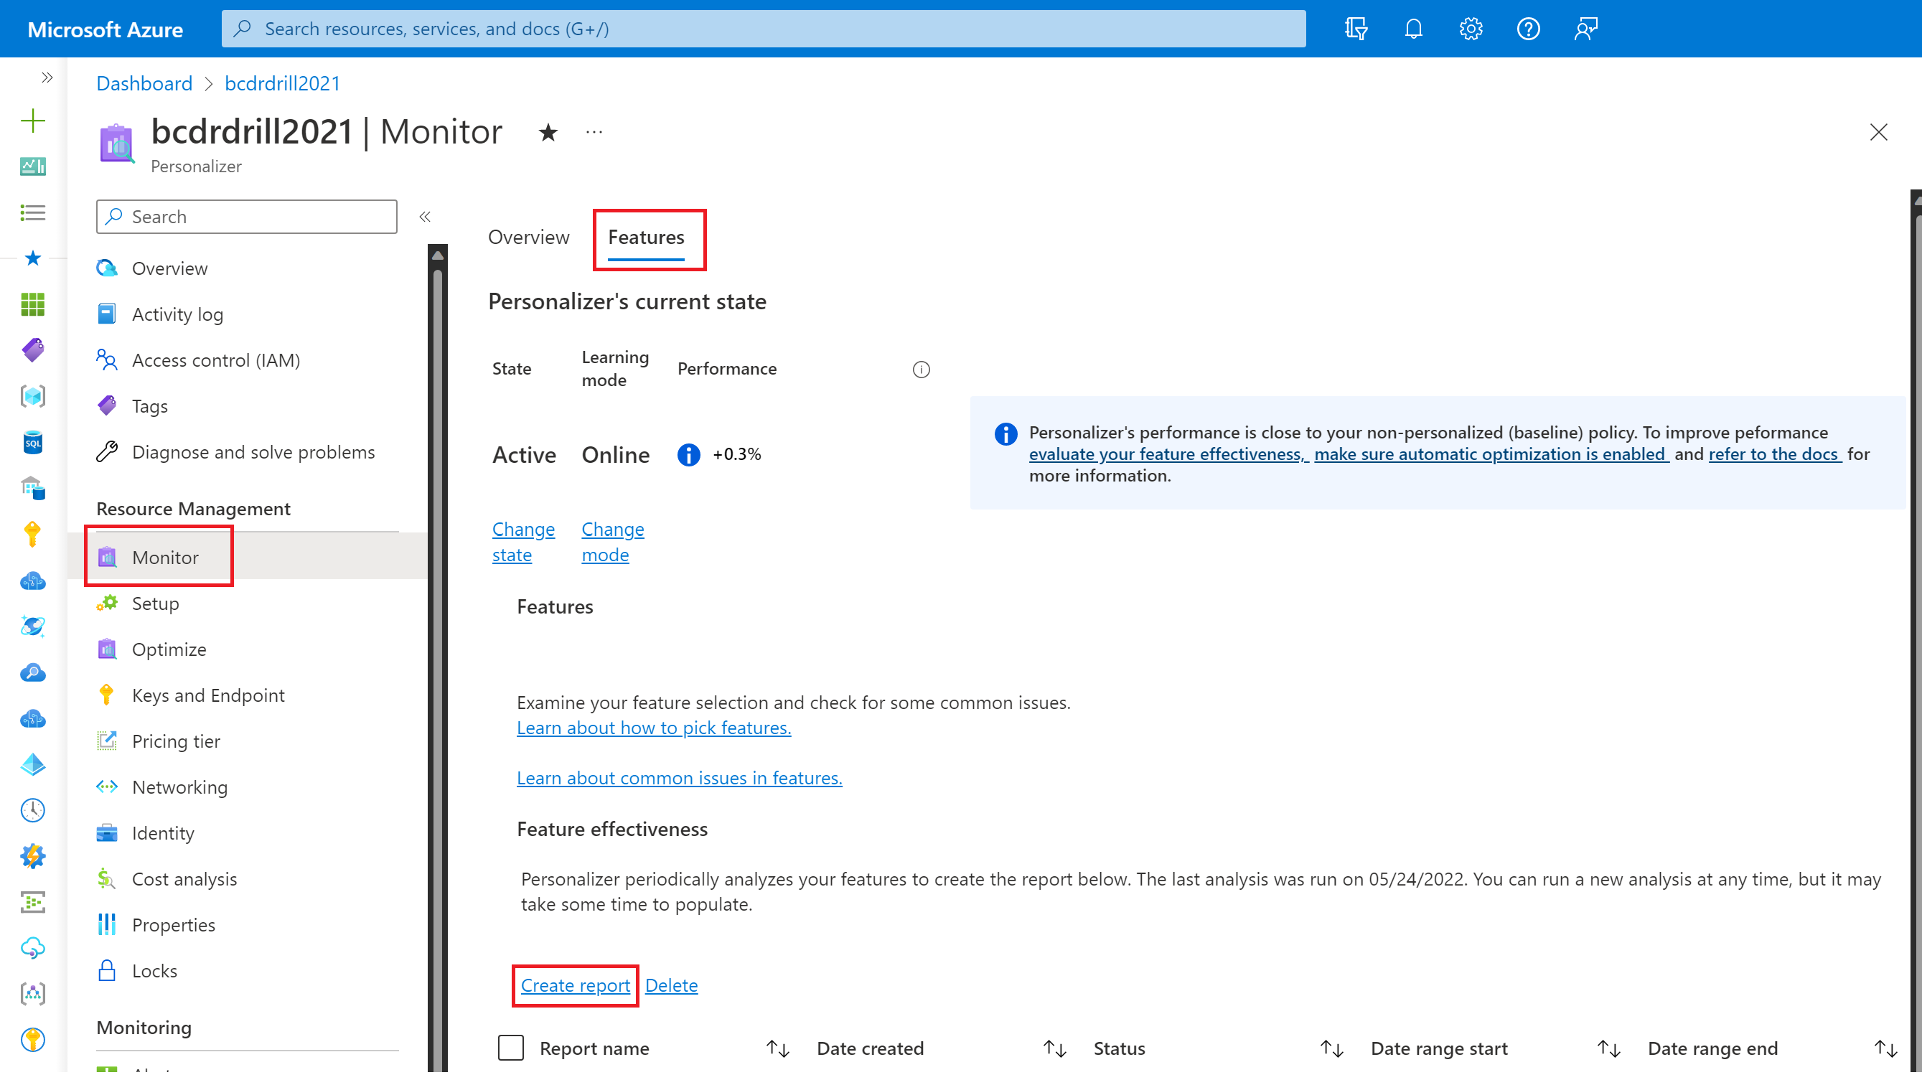Screen dimensions: 1922x1080
Task: Click the Date created sort arrow
Action: tap(1056, 1048)
